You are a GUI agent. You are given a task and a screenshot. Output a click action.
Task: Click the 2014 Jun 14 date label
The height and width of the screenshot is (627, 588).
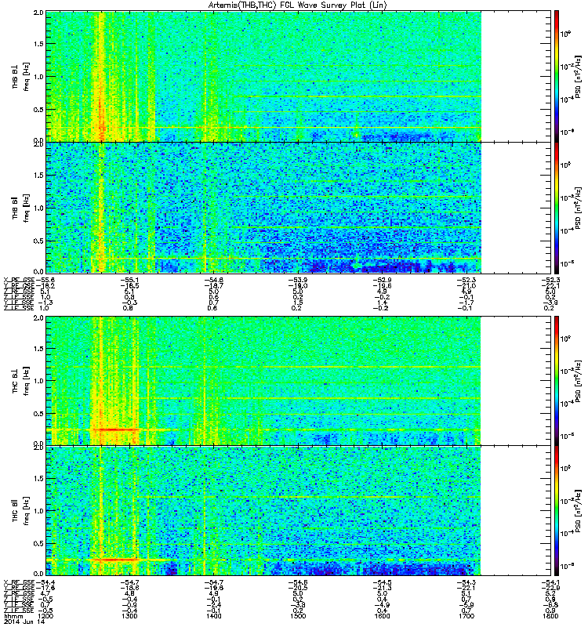click(x=24, y=622)
